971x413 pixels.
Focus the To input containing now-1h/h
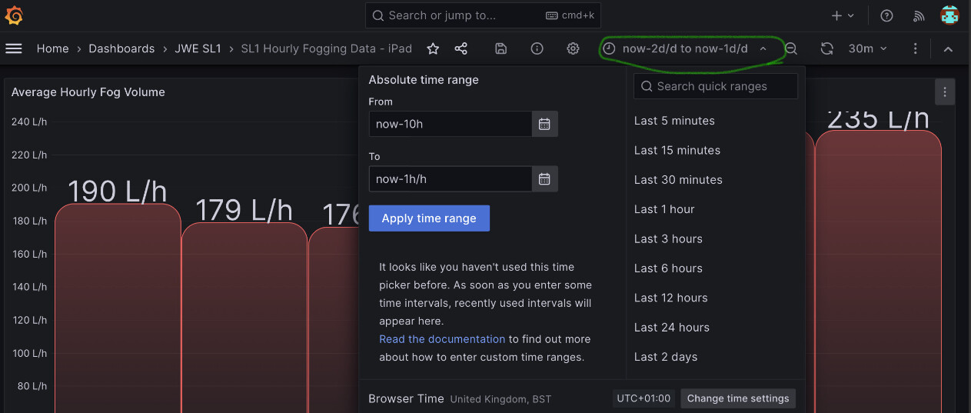click(451, 178)
